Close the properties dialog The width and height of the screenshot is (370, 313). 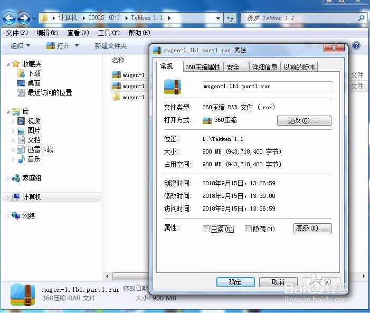334,48
